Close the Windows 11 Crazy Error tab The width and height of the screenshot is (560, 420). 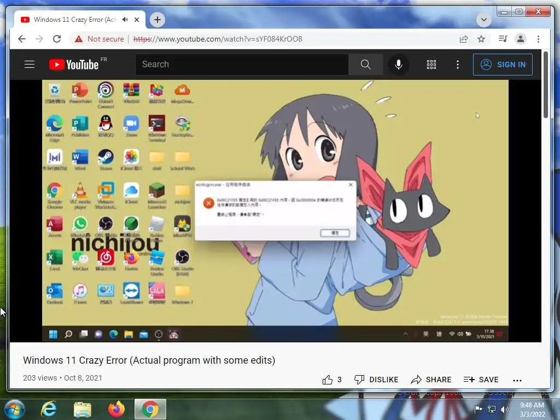pyautogui.click(x=136, y=20)
